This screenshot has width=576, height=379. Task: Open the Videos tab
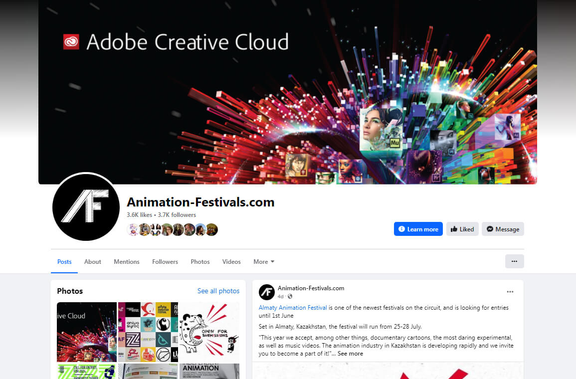(x=231, y=261)
